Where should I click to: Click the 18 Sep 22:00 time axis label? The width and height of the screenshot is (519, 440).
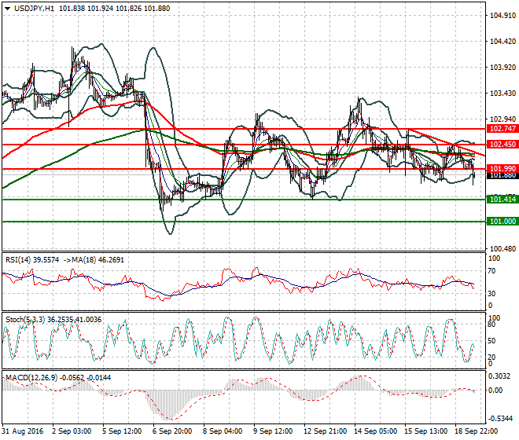476,431
